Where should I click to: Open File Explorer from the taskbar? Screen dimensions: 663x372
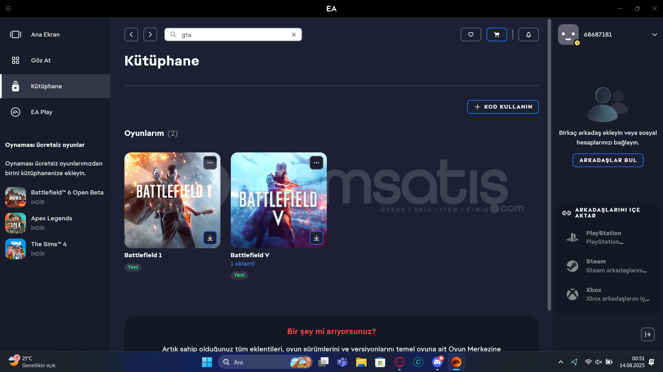361,362
